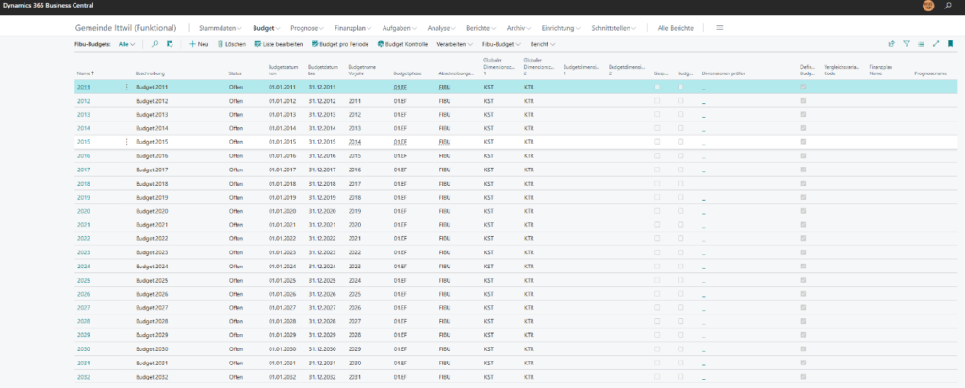Image resolution: width=965 pixels, height=388 pixels.
Task: Click the share icon in the list toolbar
Action: (891, 44)
